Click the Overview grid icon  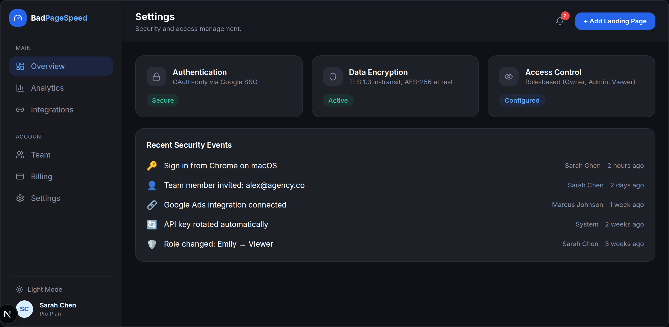[x=20, y=66]
